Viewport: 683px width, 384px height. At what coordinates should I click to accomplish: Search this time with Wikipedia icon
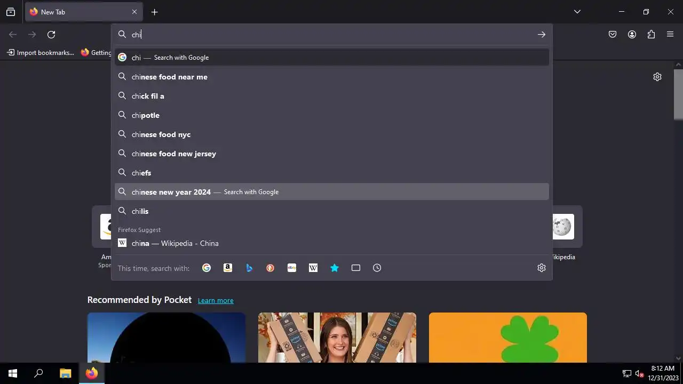click(313, 268)
